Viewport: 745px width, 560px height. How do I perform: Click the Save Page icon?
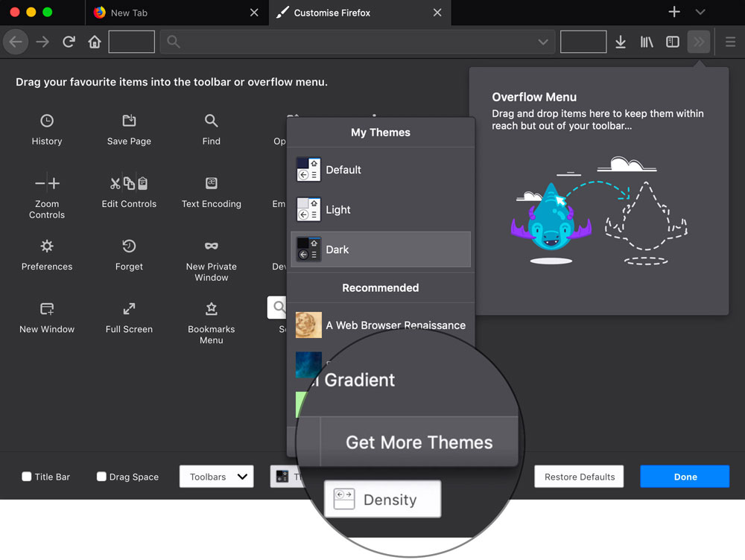click(128, 121)
